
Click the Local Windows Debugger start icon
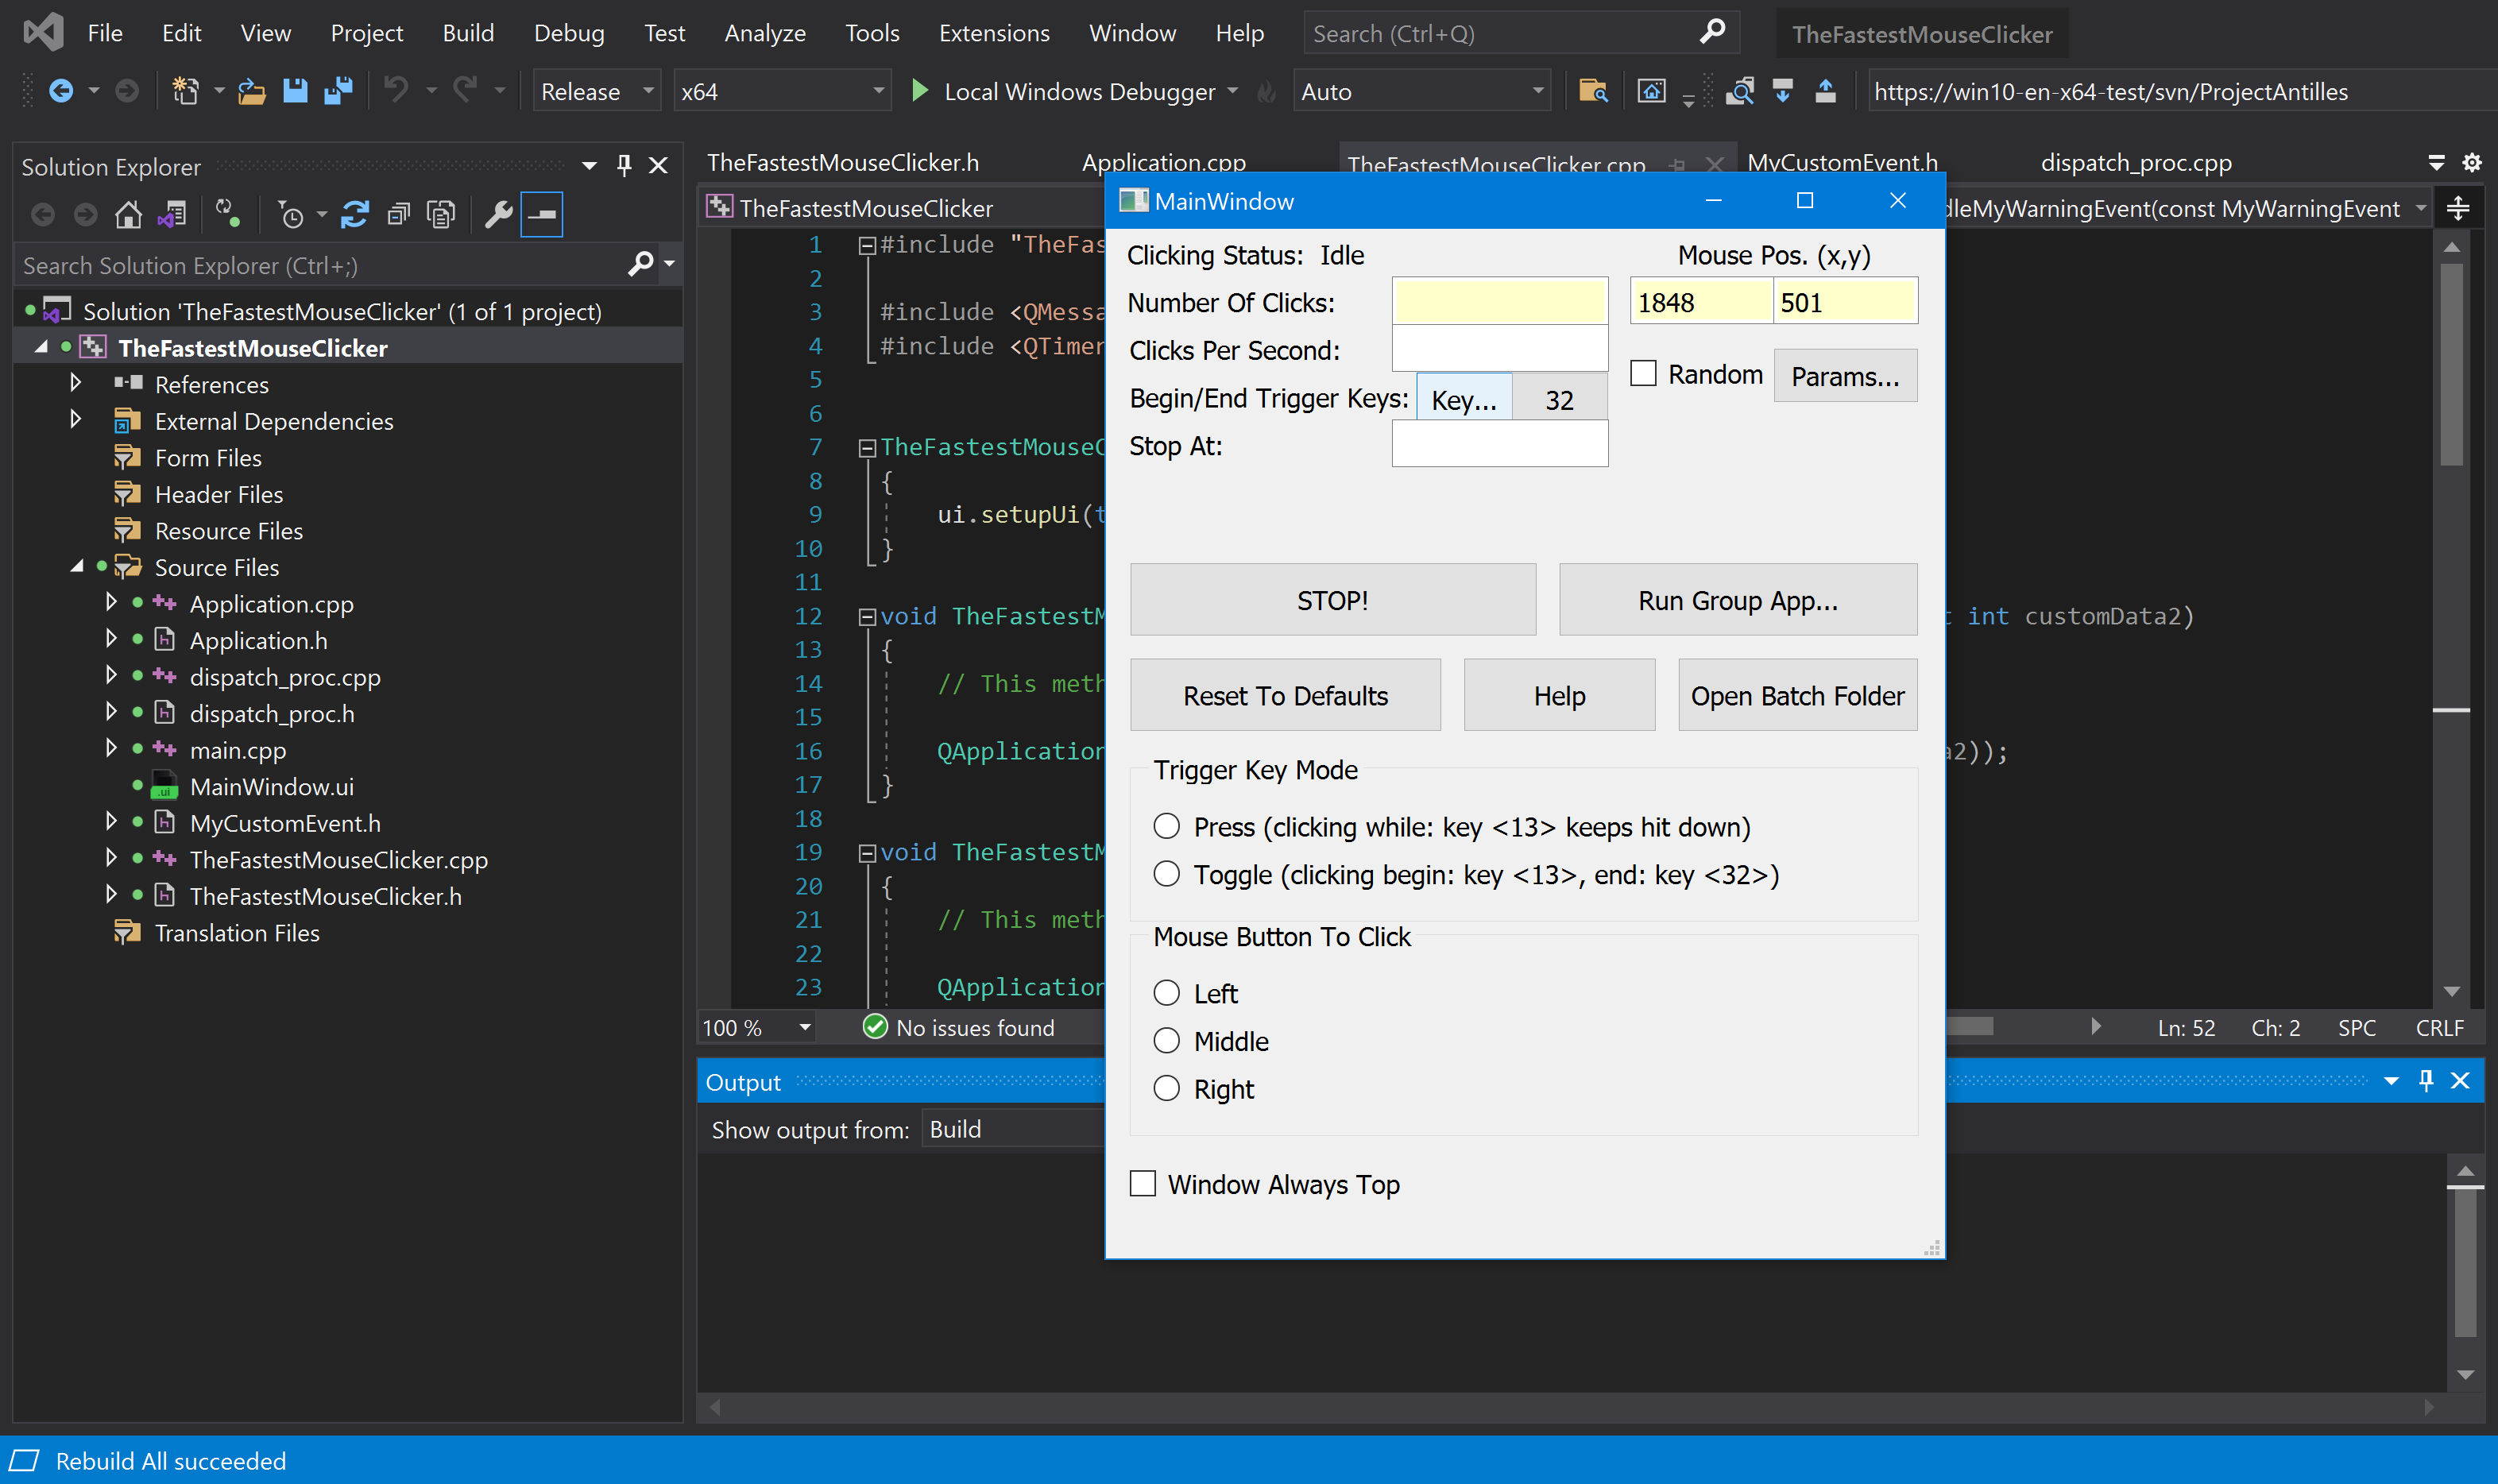pyautogui.click(x=918, y=90)
